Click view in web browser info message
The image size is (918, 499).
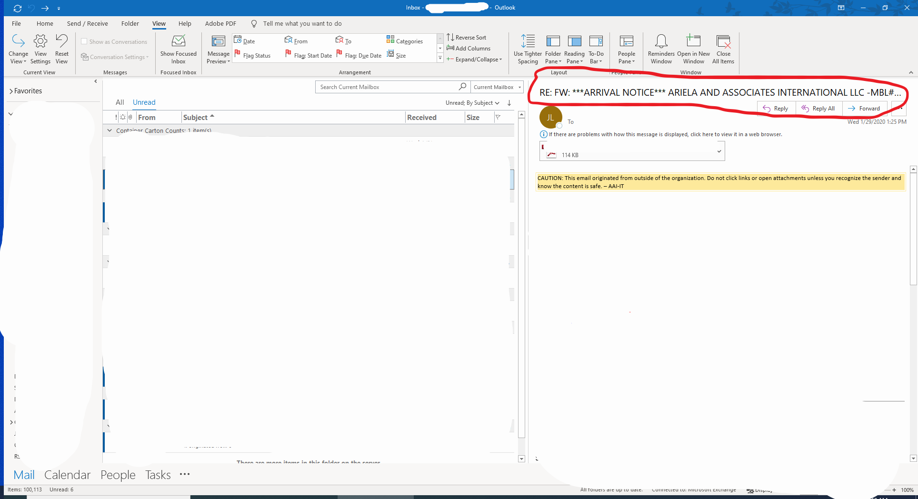[x=661, y=134]
